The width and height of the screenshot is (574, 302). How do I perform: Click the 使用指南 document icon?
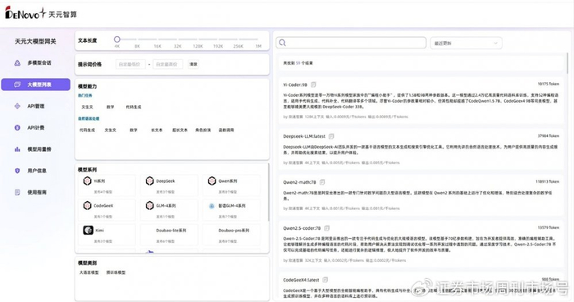(17, 192)
